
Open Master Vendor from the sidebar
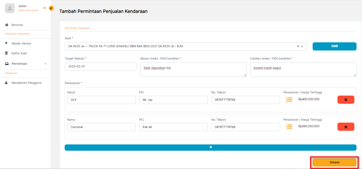tap(21, 43)
